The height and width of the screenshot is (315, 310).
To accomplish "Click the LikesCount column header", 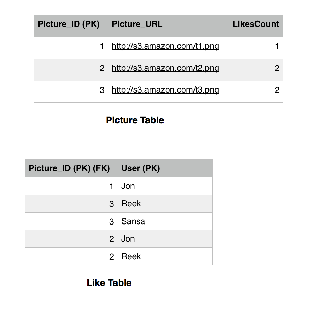I will coord(255,24).
